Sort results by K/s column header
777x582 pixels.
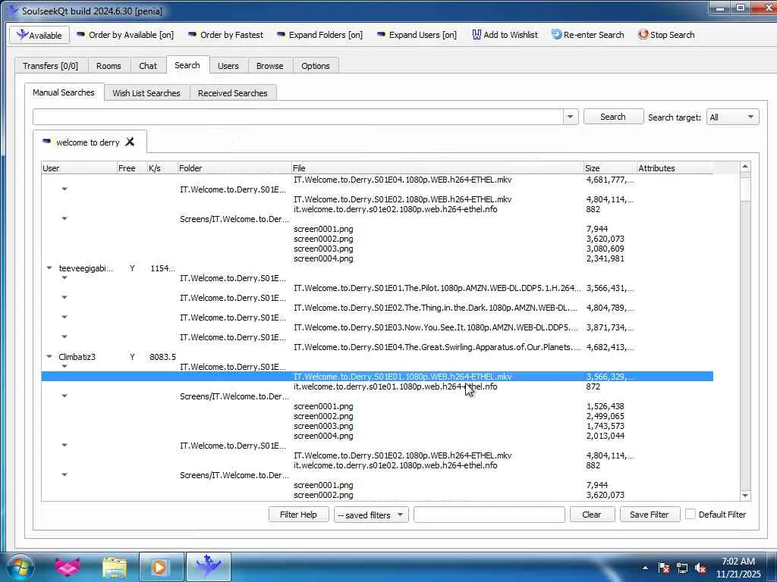coord(162,168)
